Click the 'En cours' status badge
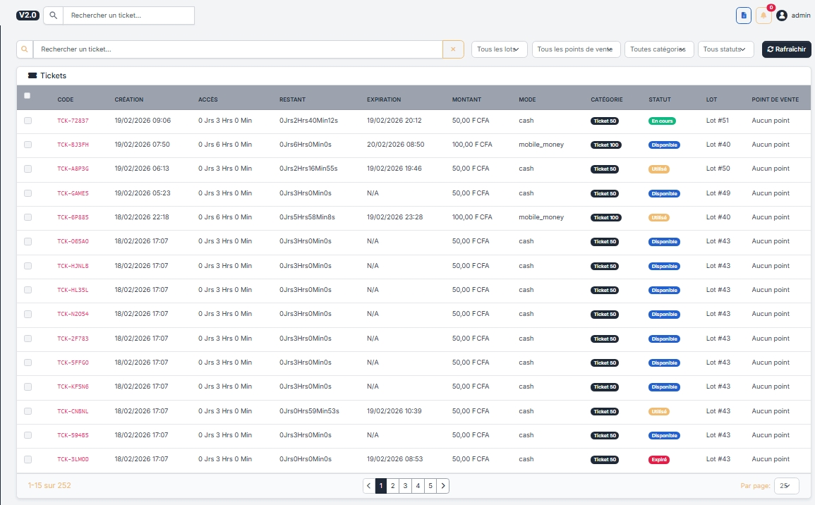This screenshot has height=505, width=815. click(662, 121)
